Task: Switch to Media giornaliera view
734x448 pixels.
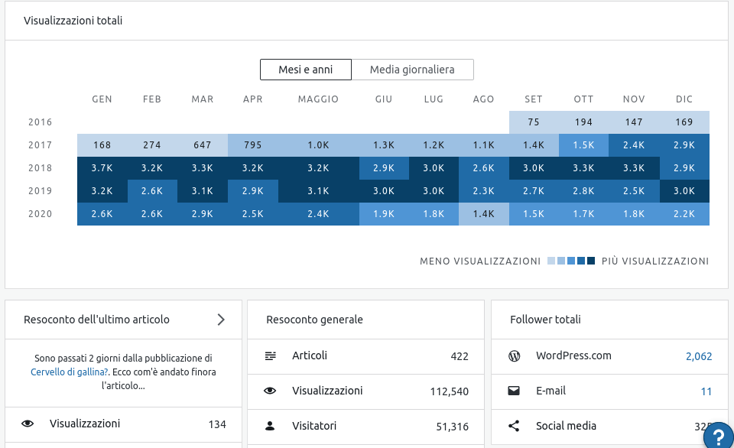Action: coord(412,70)
